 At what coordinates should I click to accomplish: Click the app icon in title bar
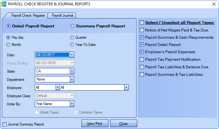(x=4, y=4)
